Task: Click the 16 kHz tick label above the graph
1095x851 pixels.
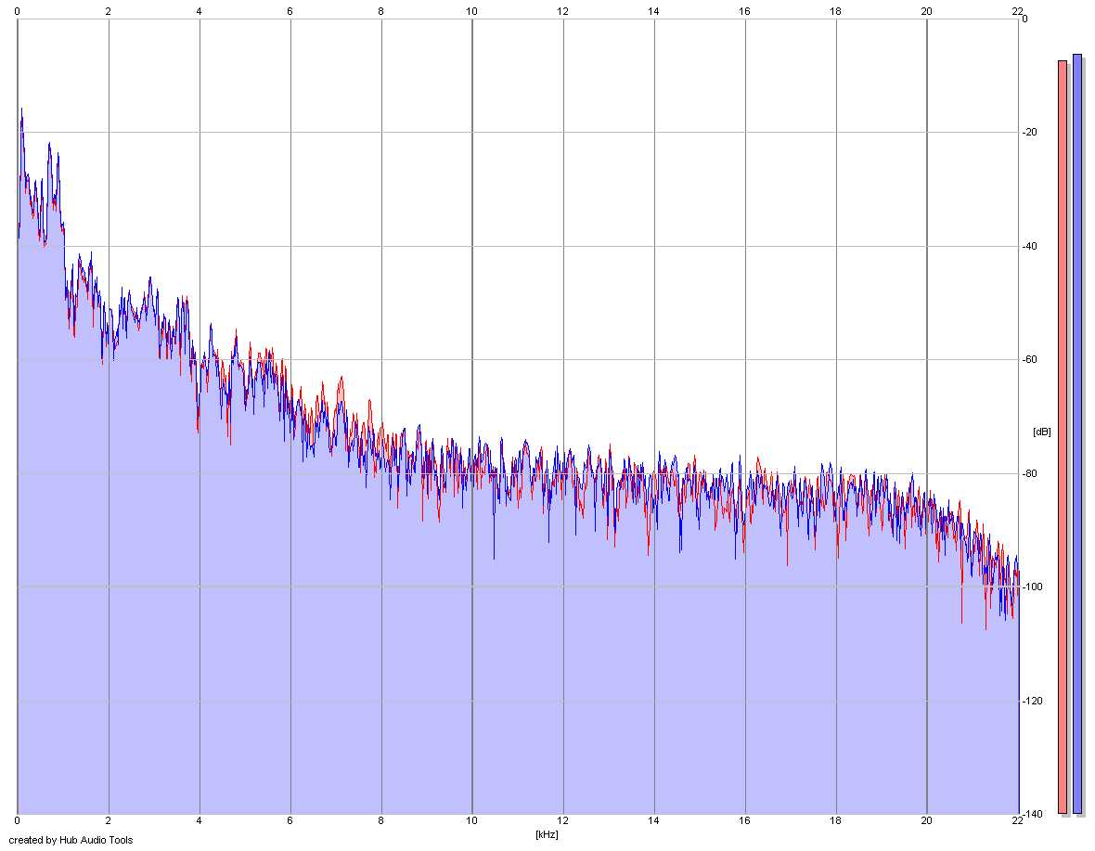Action: tap(744, 11)
